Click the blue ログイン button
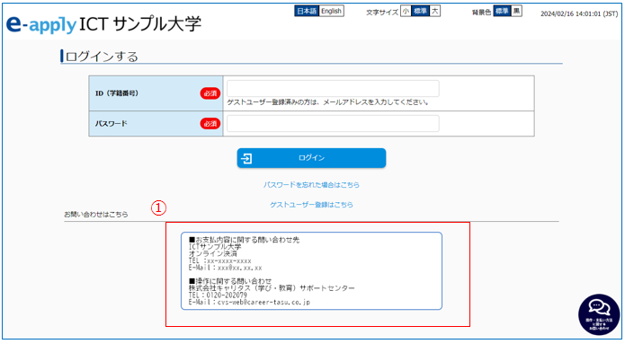Screen dimensions: 625x344 click(x=311, y=158)
